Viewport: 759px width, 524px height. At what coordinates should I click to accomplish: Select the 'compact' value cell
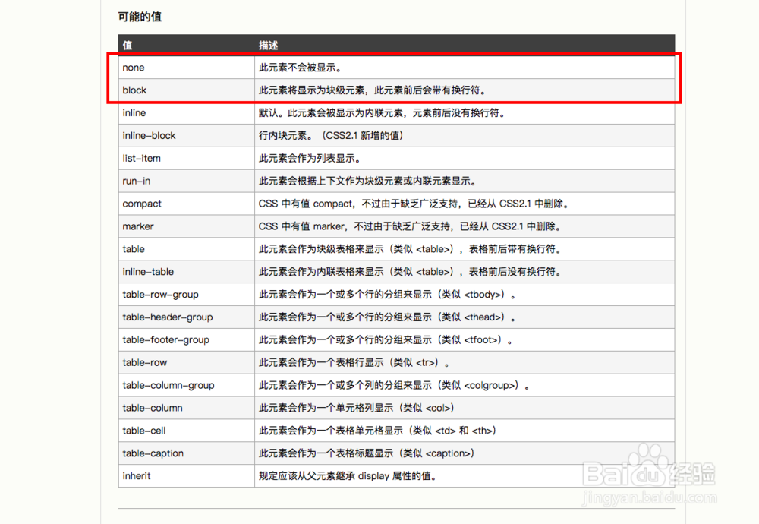click(x=187, y=204)
